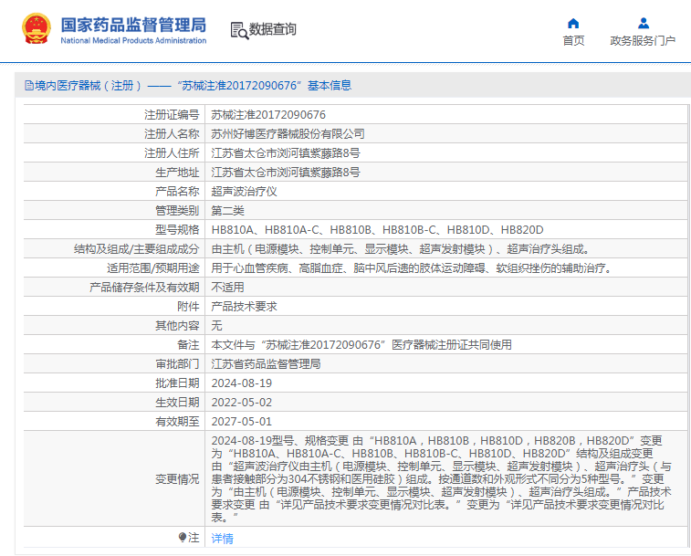
Task: Click the 生效日期 row label
Action: tap(177, 403)
